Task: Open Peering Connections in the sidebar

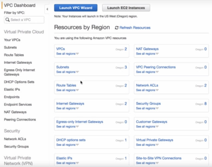Action: coord(20,120)
